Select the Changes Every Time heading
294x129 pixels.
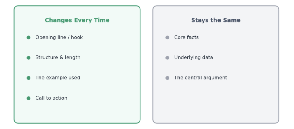[77, 20]
